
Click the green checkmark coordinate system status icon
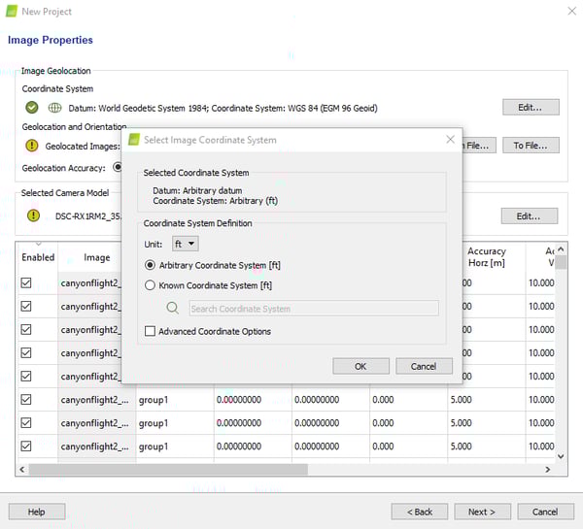click(x=33, y=107)
